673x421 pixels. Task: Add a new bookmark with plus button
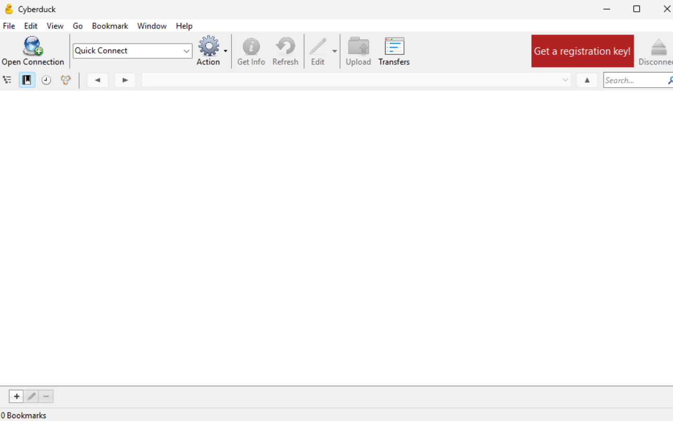click(x=16, y=396)
